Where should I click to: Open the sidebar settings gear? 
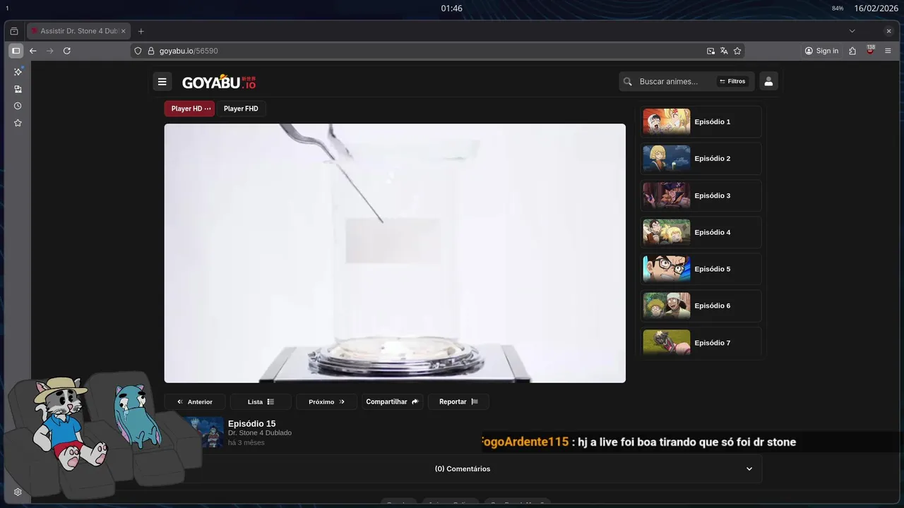(18, 492)
